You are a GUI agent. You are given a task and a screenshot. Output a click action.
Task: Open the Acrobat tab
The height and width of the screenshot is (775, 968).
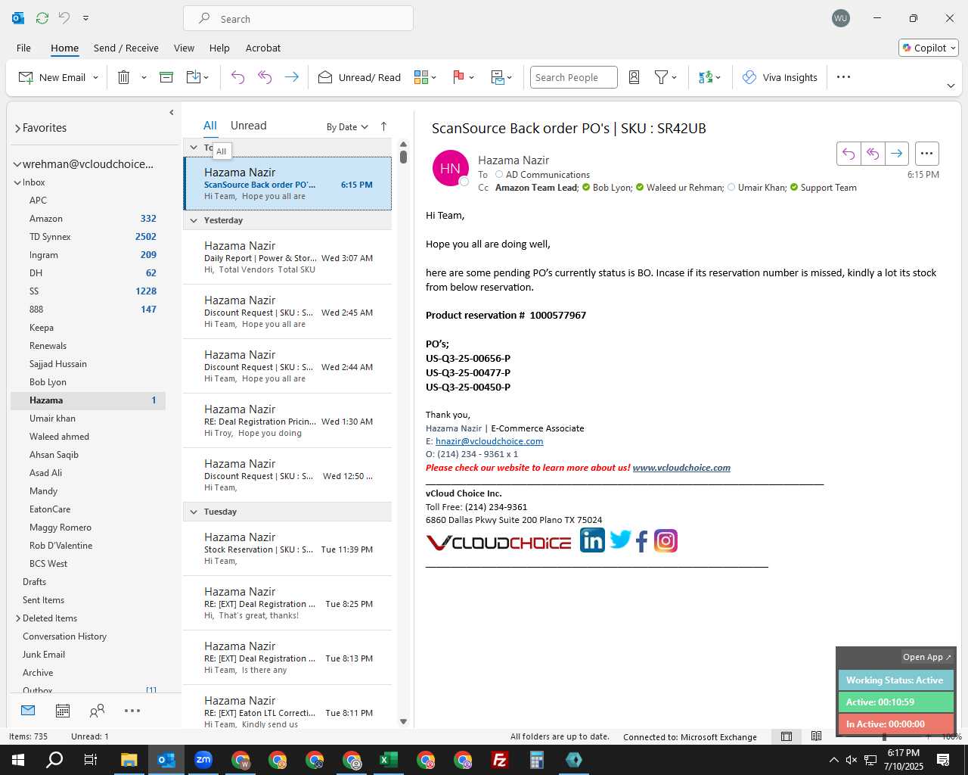(263, 48)
